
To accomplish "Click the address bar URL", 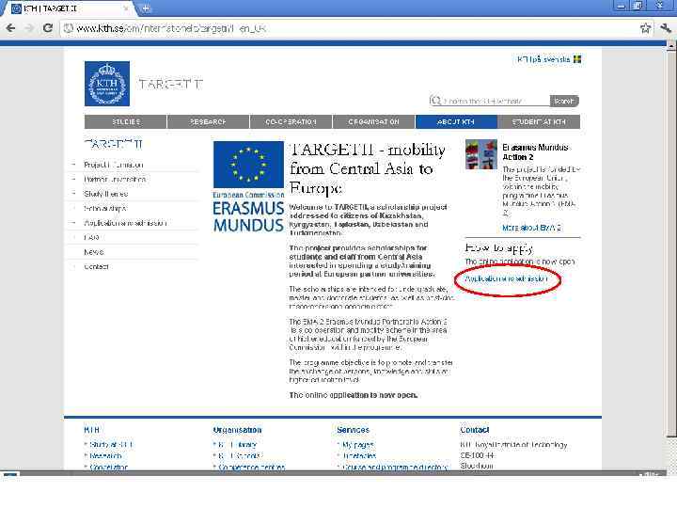I will pyautogui.click(x=171, y=28).
